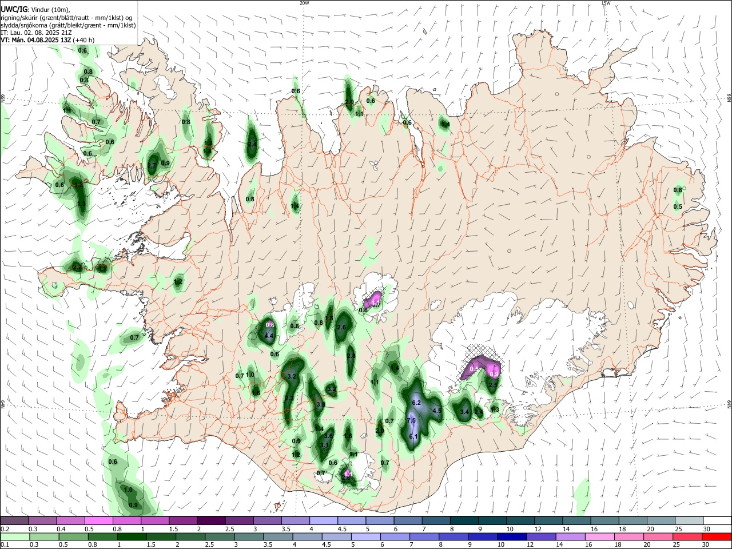Click the '15W' longitude label
The width and height of the screenshot is (732, 549).
pos(605,3)
